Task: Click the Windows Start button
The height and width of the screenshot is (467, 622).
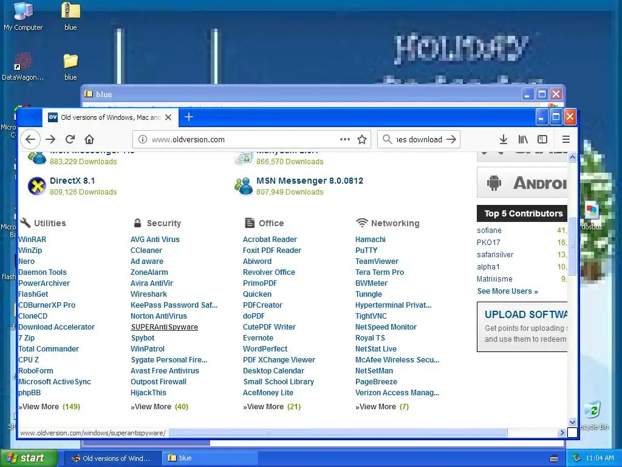Action: pyautogui.click(x=29, y=458)
